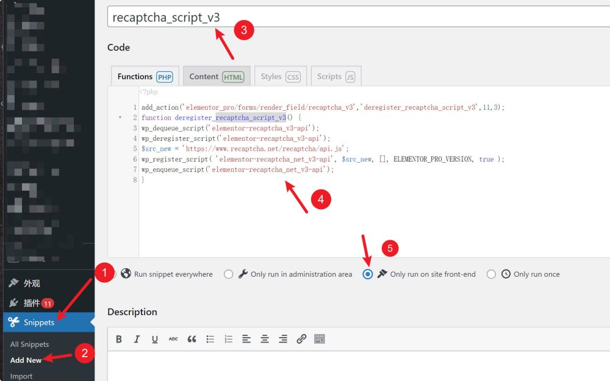Go to All Snippets
This screenshot has height=381, width=610.
click(x=29, y=344)
